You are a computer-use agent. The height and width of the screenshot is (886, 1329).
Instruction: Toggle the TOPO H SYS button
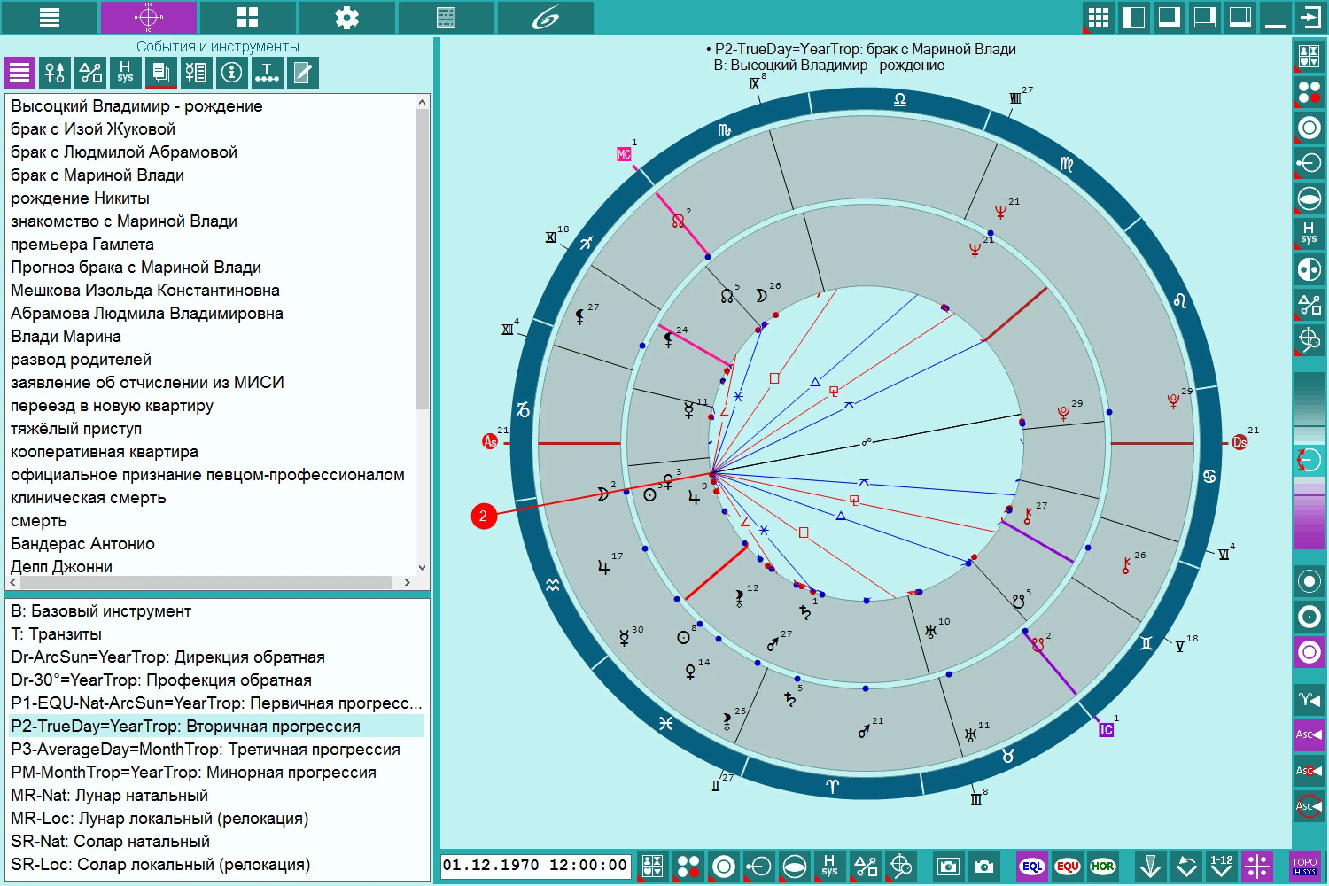click(x=1305, y=866)
